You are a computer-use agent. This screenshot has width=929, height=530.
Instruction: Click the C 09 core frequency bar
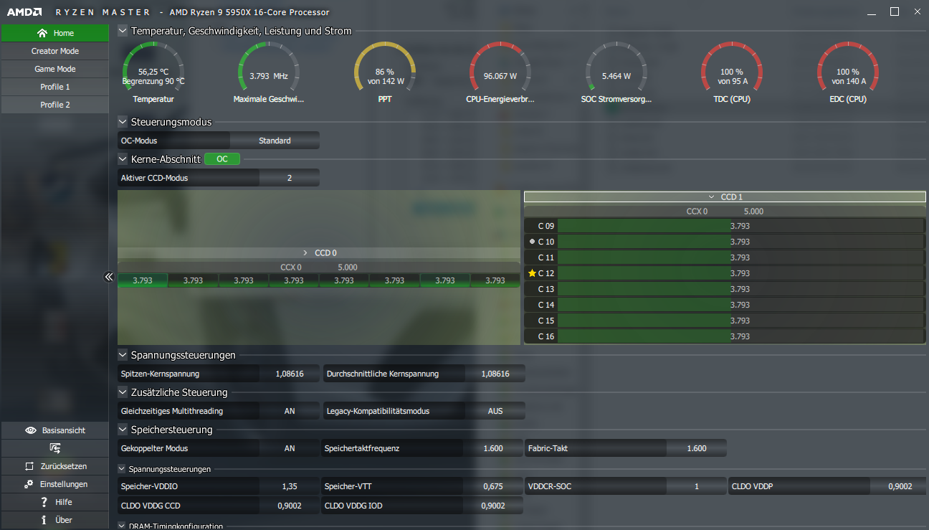740,226
